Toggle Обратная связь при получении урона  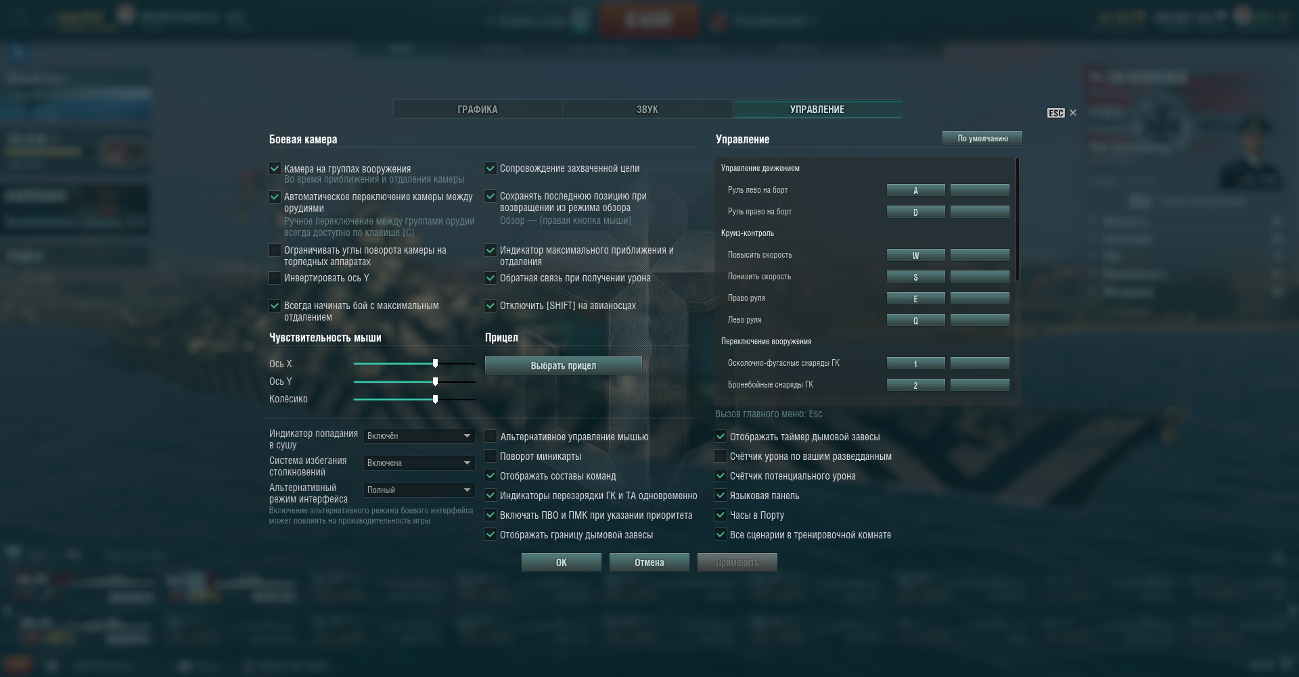tap(491, 278)
